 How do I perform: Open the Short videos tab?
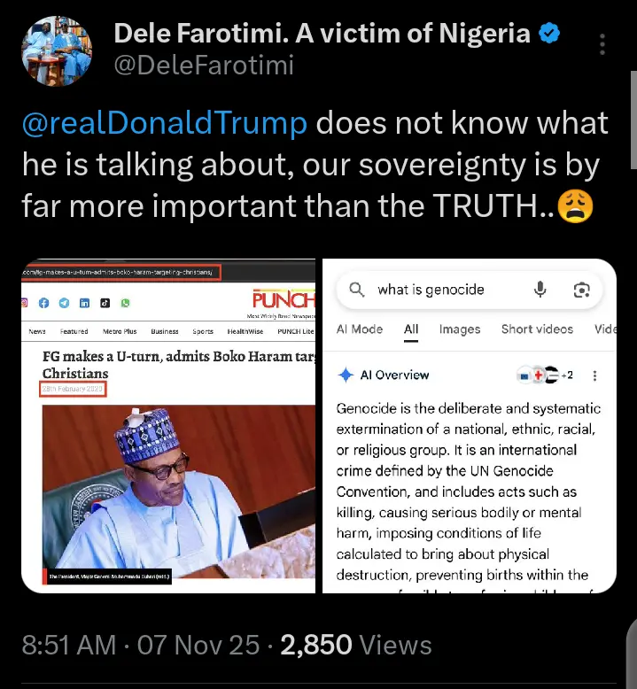pyautogui.click(x=537, y=329)
